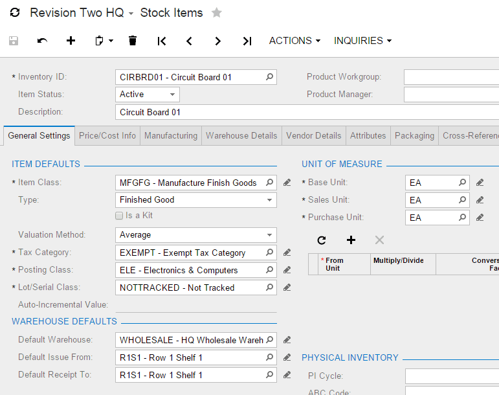Open the Type dropdown showing Finished Good
This screenshot has width=499, height=395.
point(269,200)
